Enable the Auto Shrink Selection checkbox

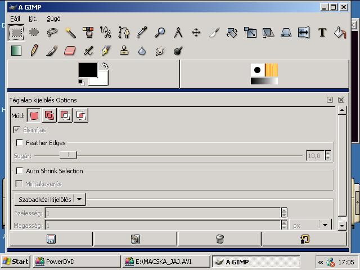pyautogui.click(x=20, y=171)
